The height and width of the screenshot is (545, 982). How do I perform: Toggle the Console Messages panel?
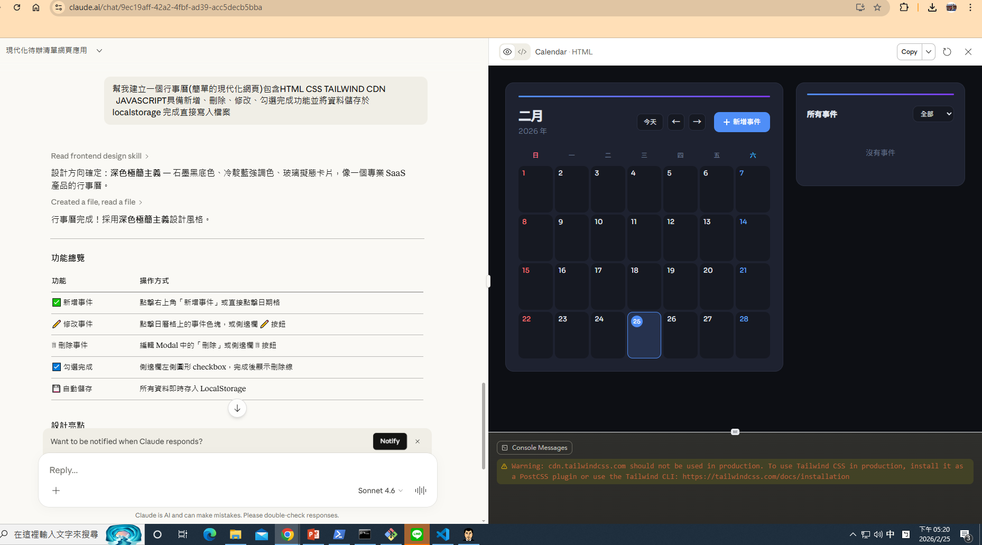pyautogui.click(x=534, y=448)
